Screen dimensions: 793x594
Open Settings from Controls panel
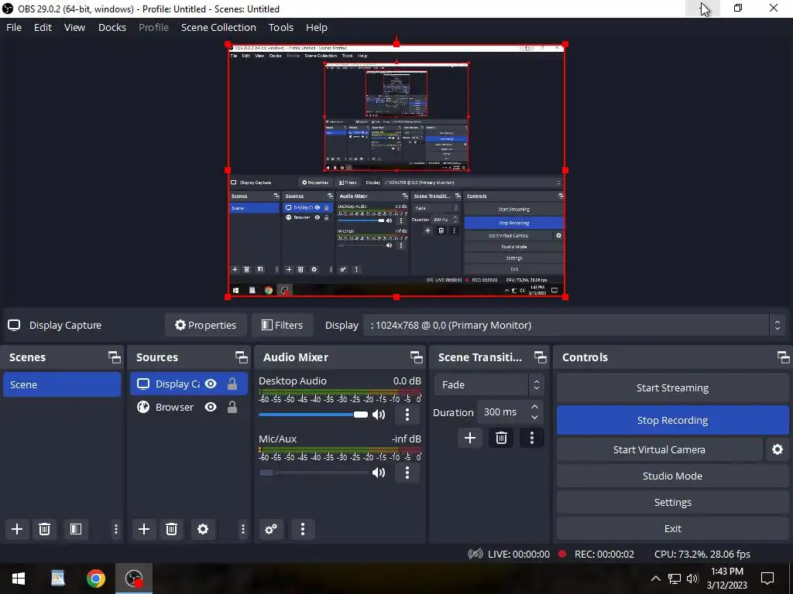click(672, 502)
